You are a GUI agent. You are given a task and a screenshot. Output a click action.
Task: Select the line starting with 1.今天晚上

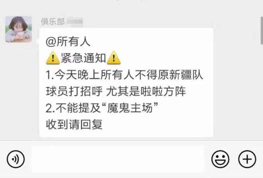[124, 75]
